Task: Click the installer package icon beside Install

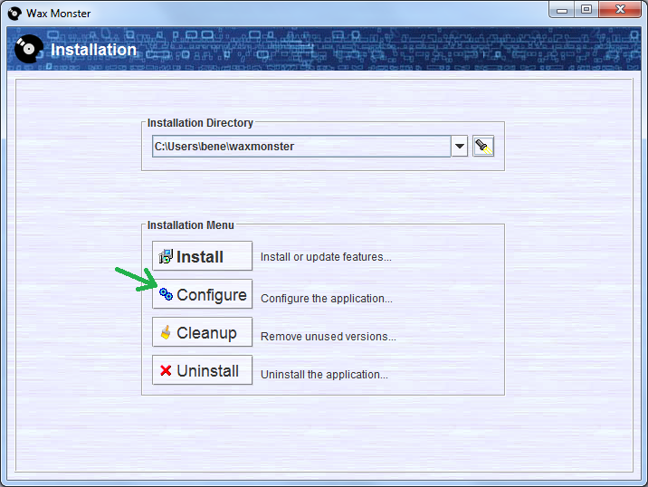Action: [x=166, y=257]
